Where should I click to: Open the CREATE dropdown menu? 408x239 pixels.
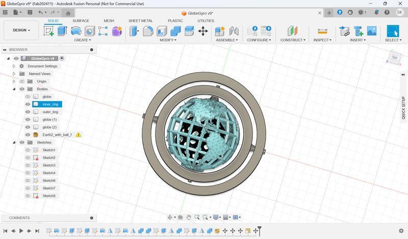point(83,40)
